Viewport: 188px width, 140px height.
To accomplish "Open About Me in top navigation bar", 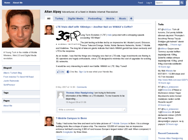I will pyautogui.click(x=18, y=3).
